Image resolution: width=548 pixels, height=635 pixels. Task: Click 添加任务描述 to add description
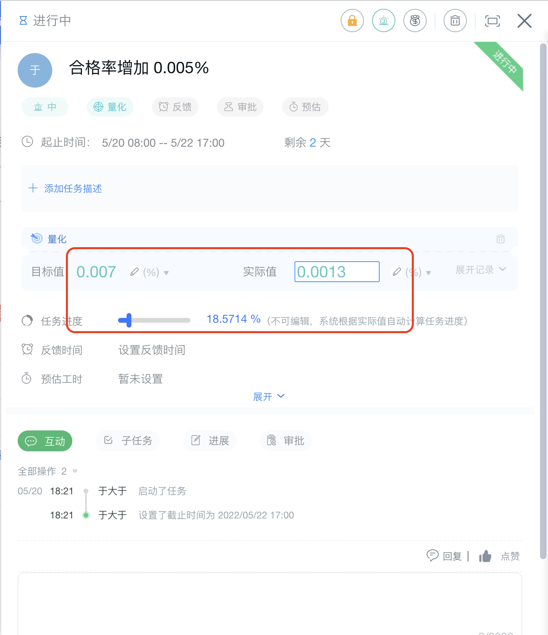(x=65, y=188)
